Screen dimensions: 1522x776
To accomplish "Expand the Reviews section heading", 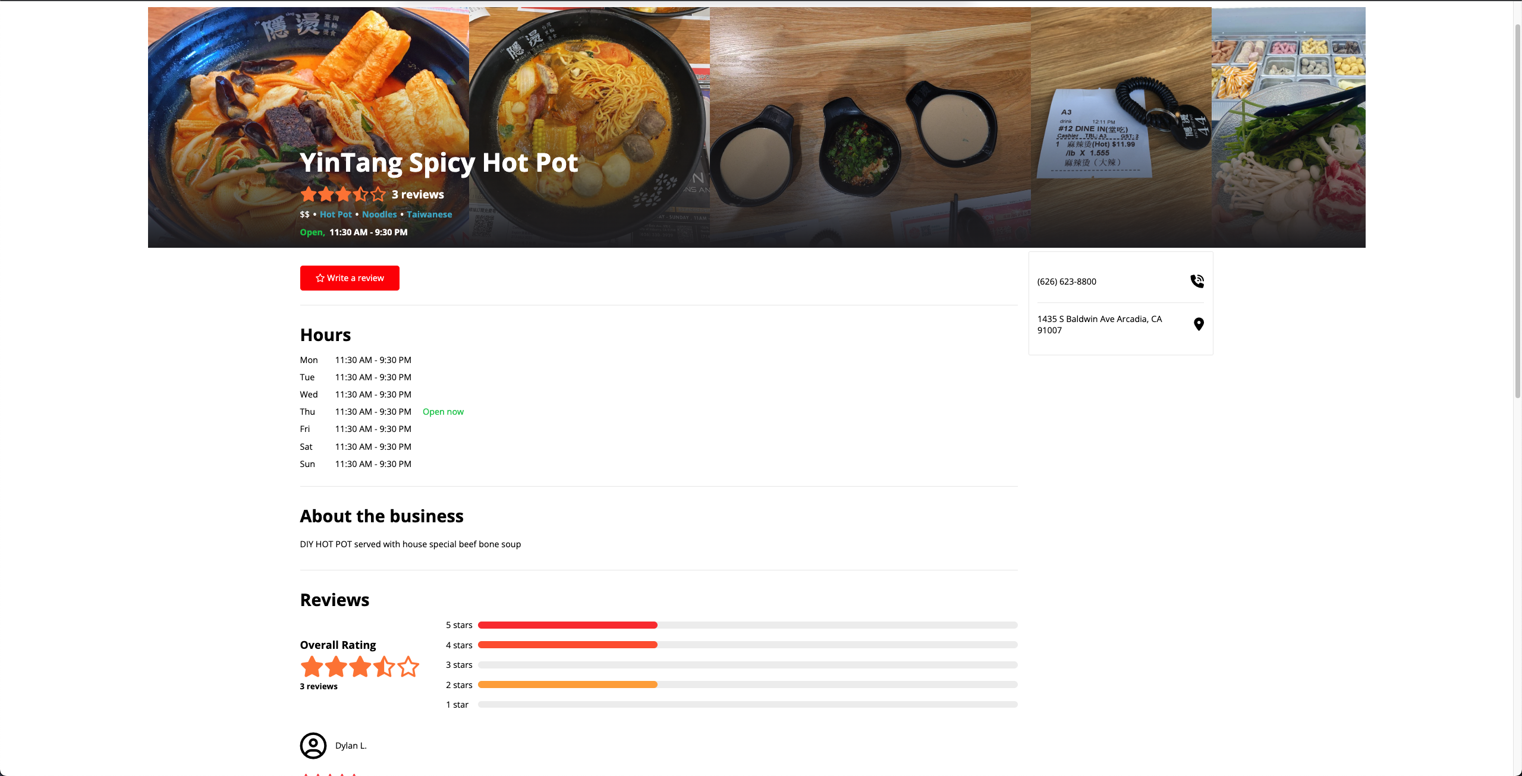I will click(334, 600).
